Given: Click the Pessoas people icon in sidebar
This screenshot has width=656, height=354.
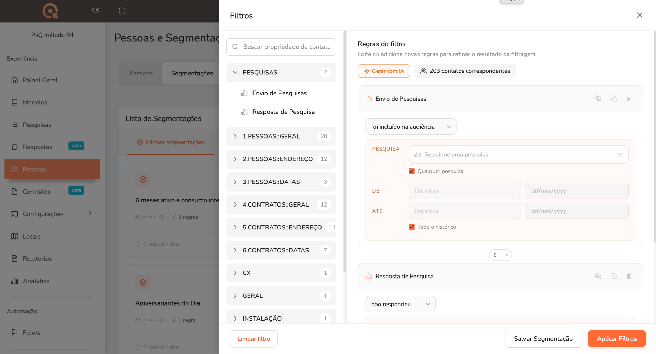Looking at the screenshot, I should point(14,169).
